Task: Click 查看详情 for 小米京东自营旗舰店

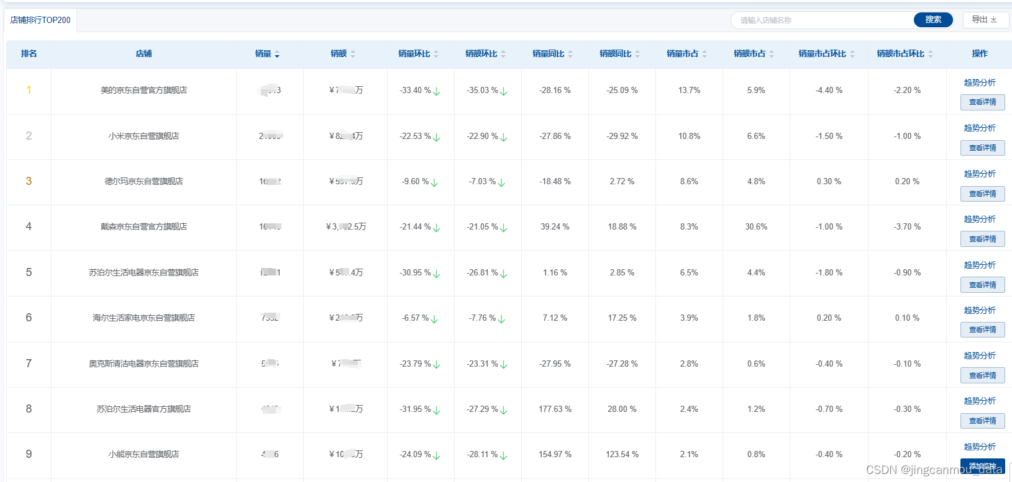Action: [x=983, y=148]
